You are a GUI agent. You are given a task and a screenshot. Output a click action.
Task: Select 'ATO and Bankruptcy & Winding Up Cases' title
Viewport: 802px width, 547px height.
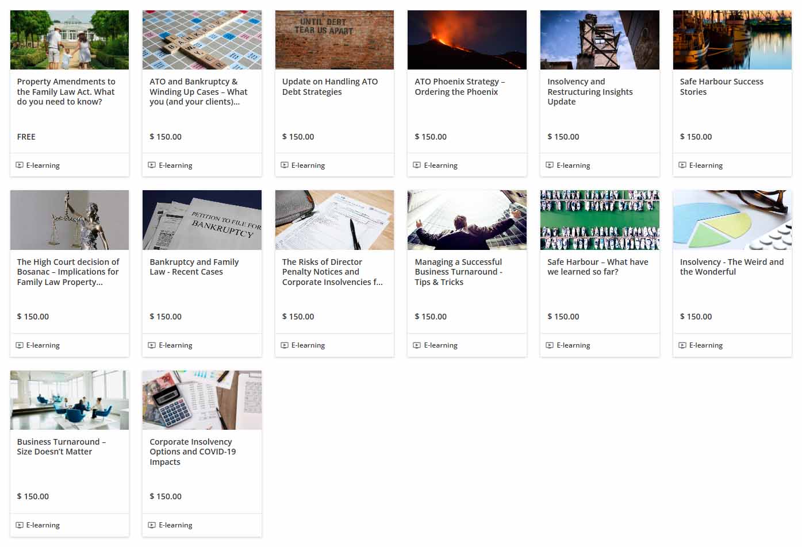click(x=198, y=92)
